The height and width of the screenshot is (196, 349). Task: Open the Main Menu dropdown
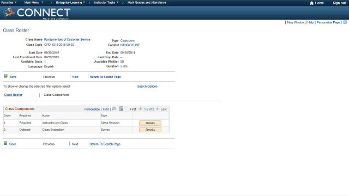(x=34, y=3)
